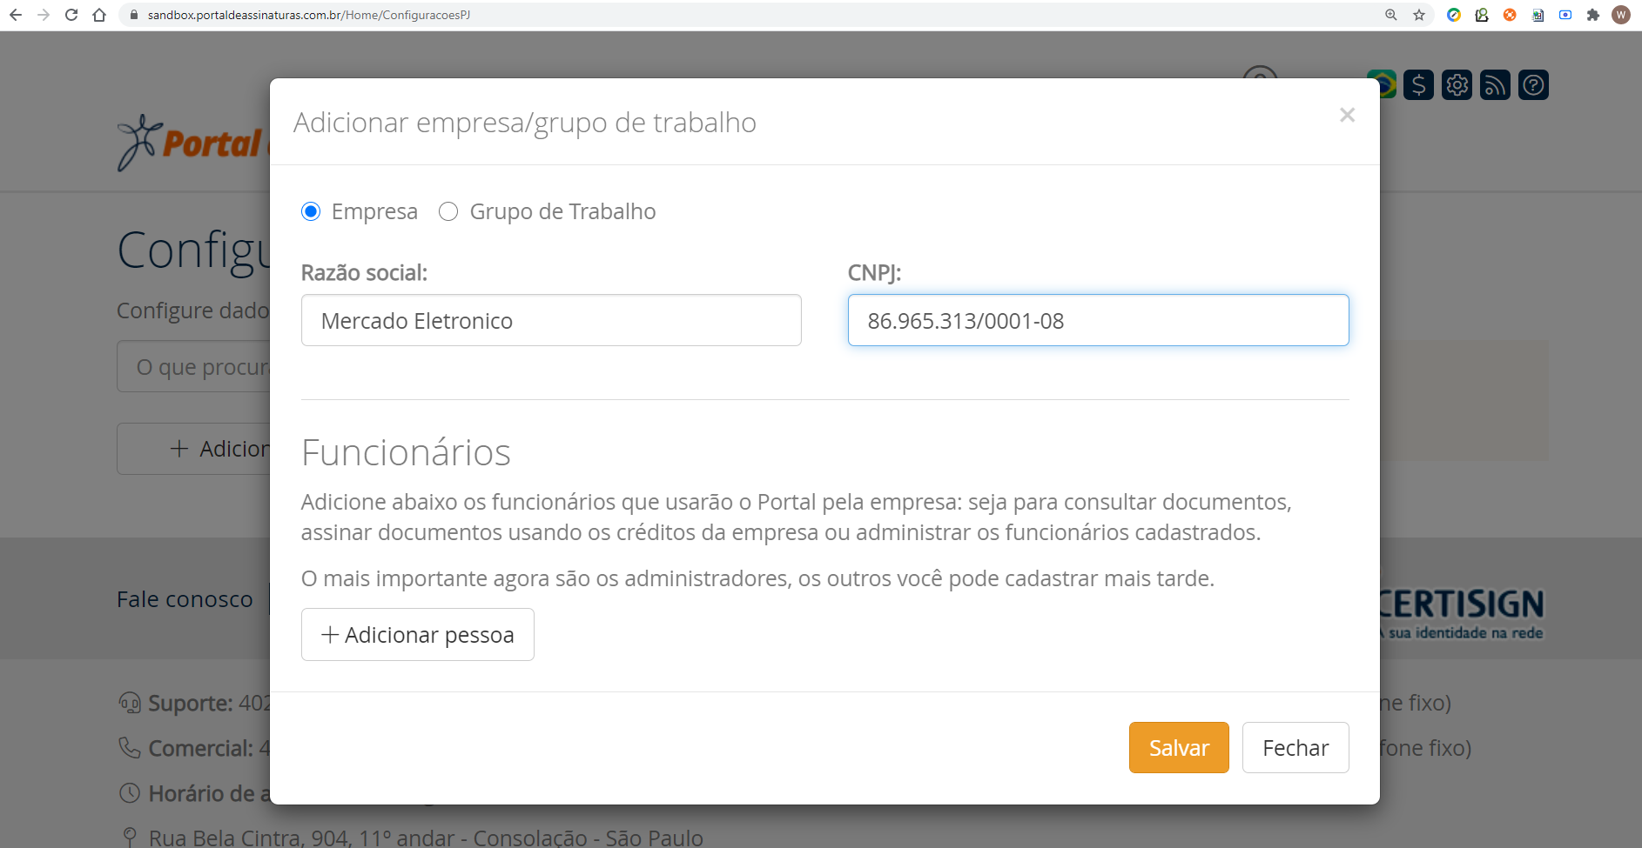Screen dimensions: 1642x848
Task: Open the Chrome extensions puzzle icon
Action: (1593, 15)
